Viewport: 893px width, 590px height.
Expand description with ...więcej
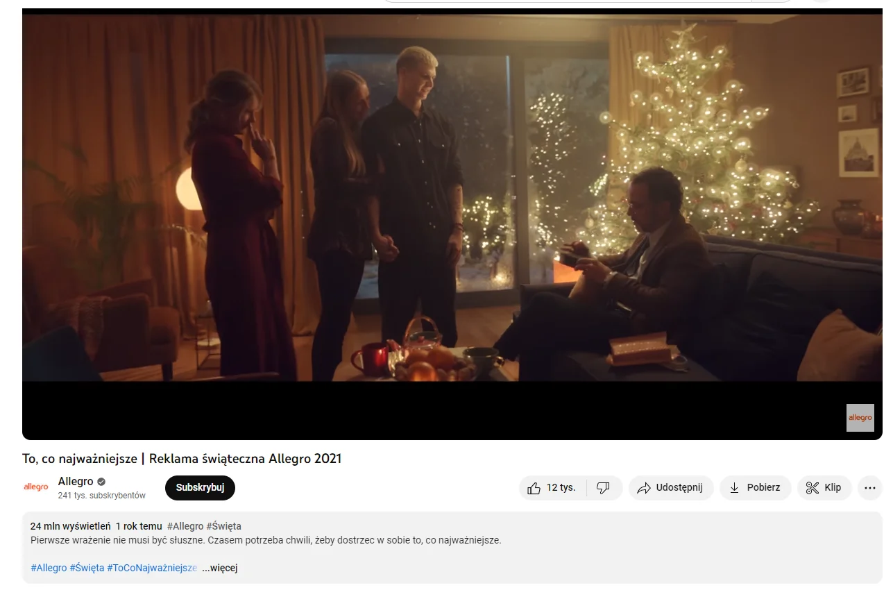point(220,568)
